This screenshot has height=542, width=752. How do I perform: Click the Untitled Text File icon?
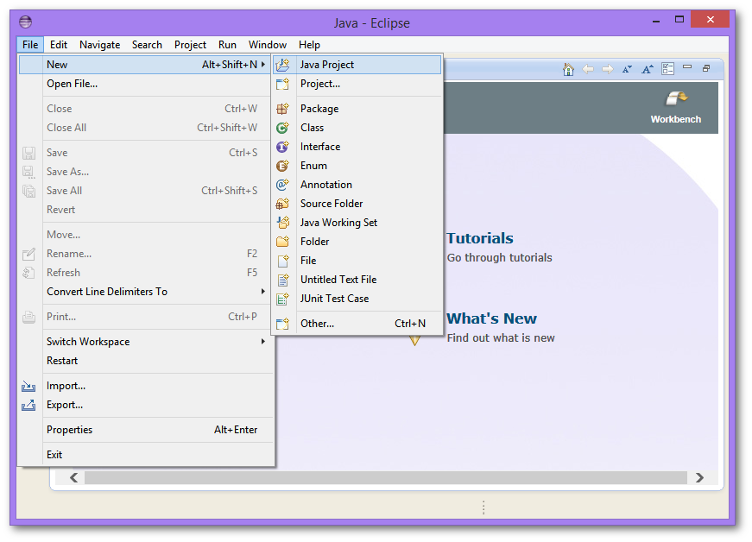[283, 280]
